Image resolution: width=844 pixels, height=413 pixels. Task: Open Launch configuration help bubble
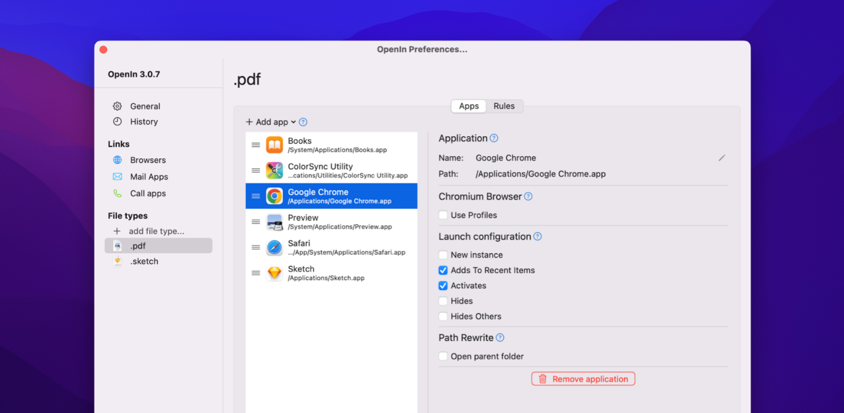(x=537, y=236)
